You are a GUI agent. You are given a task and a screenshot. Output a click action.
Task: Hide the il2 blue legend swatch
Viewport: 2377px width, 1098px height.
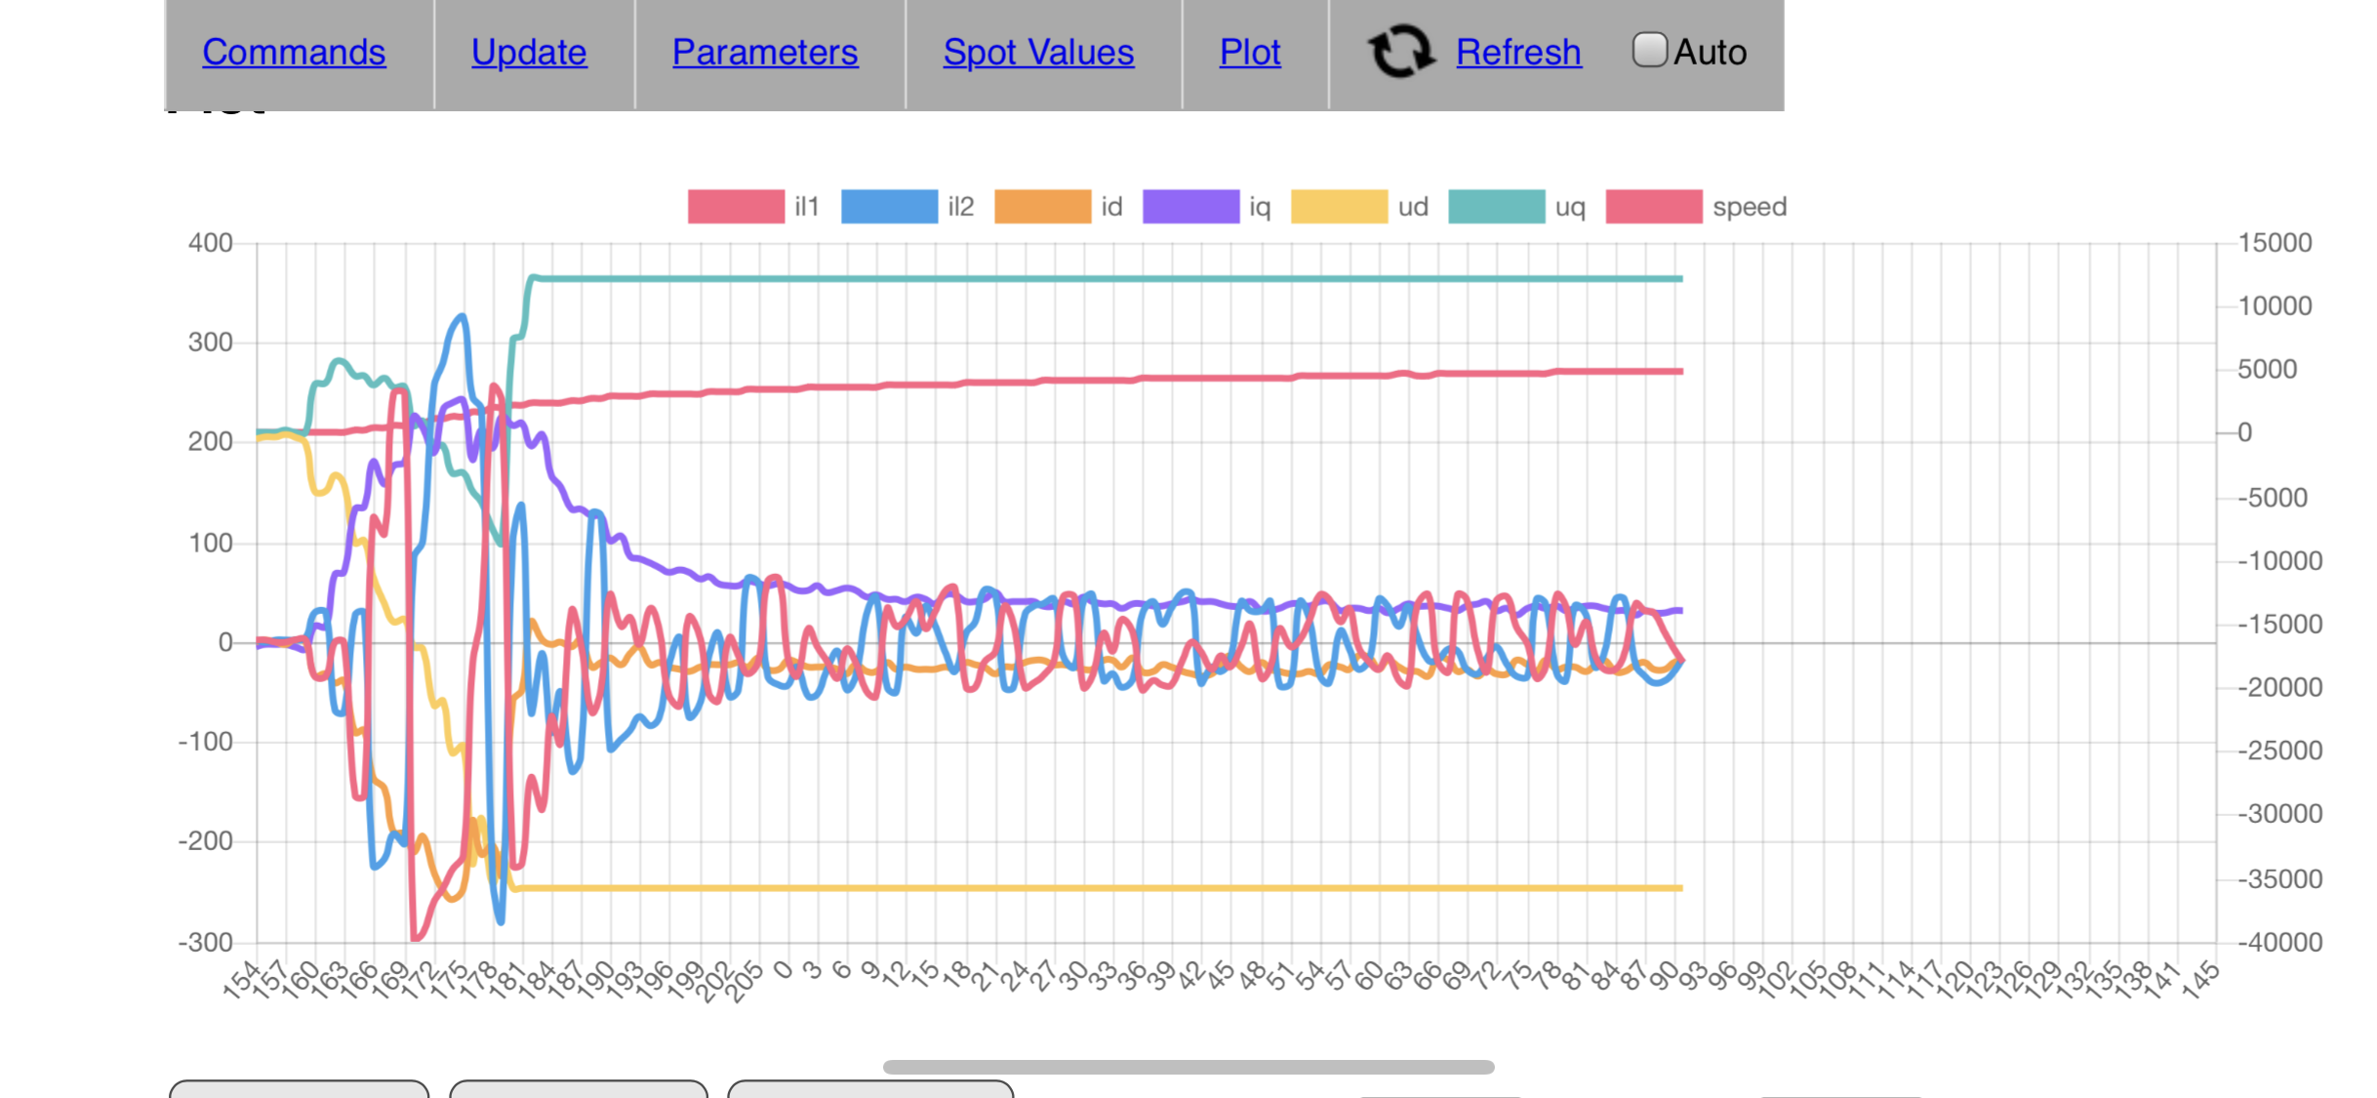pyautogui.click(x=889, y=207)
